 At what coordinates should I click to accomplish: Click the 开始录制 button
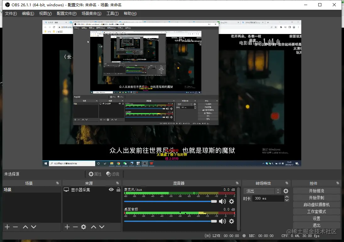(316, 198)
